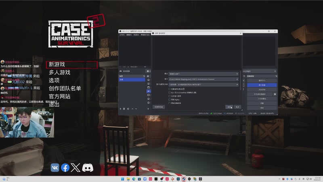This screenshot has height=182, width=323.
Task: Open the Docks menu in OBS
Action: (x=145, y=35)
